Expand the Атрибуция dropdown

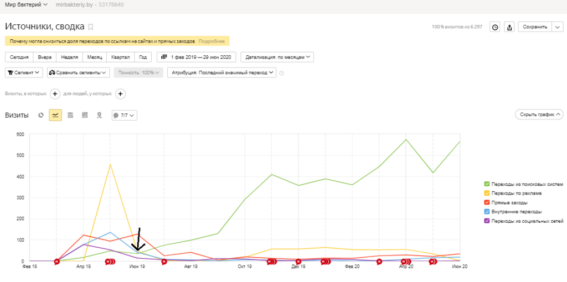pyautogui.click(x=221, y=72)
